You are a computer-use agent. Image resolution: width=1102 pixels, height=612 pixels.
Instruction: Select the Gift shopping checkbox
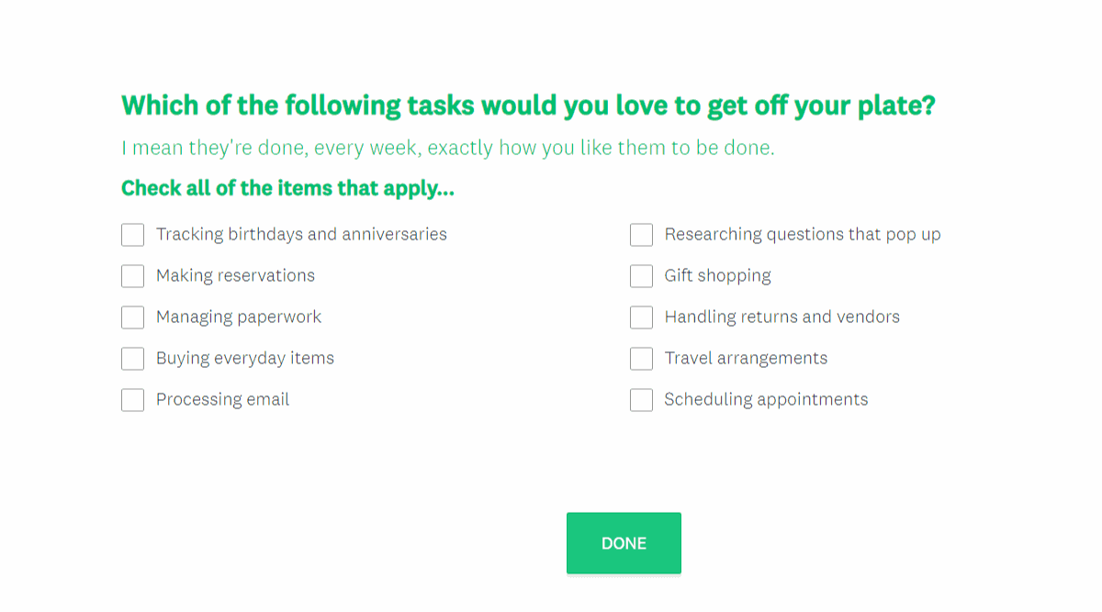[x=641, y=276]
